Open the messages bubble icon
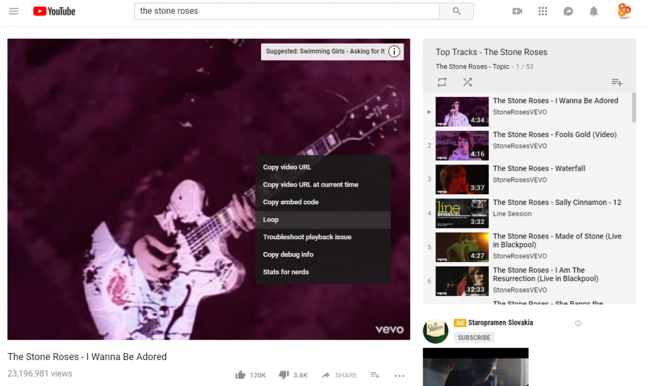This screenshot has height=386, width=649. [569, 11]
